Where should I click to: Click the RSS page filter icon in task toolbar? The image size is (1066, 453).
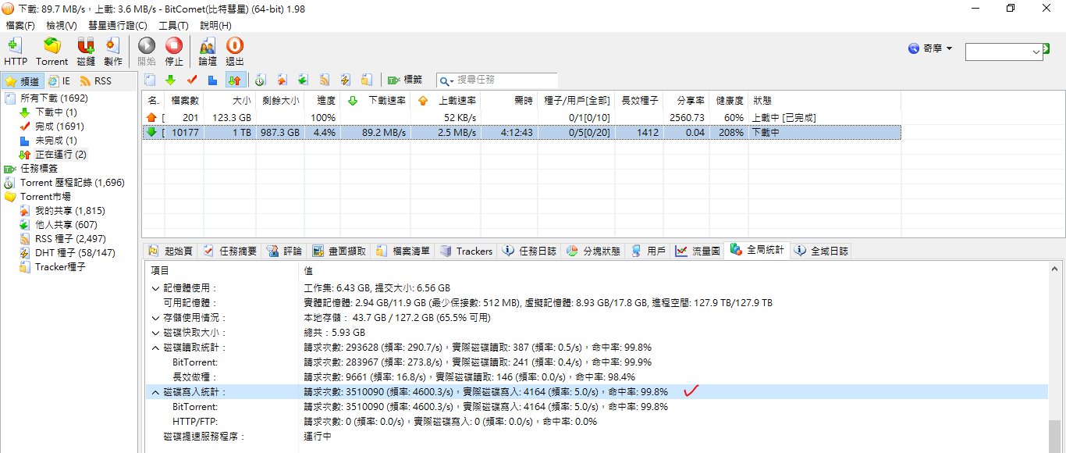324,80
